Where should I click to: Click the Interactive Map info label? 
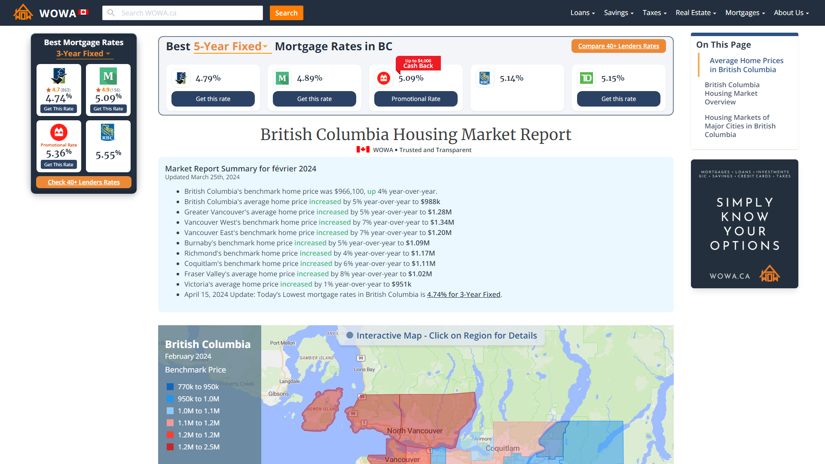[x=442, y=336]
